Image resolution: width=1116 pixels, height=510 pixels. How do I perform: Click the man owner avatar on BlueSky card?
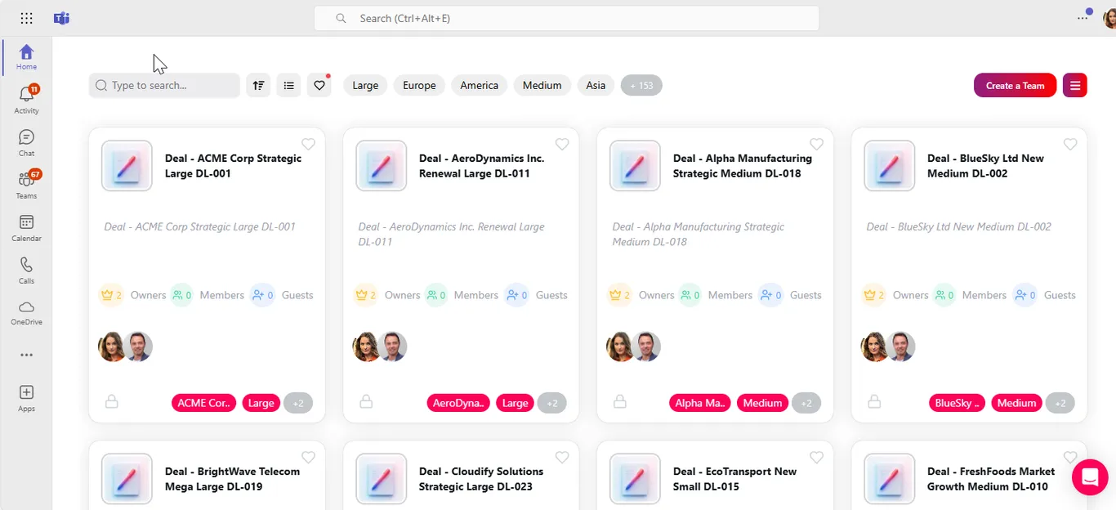click(x=902, y=347)
